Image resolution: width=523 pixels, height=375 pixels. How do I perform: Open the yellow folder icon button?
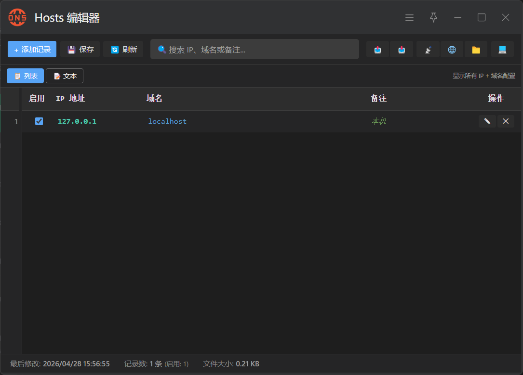click(476, 50)
